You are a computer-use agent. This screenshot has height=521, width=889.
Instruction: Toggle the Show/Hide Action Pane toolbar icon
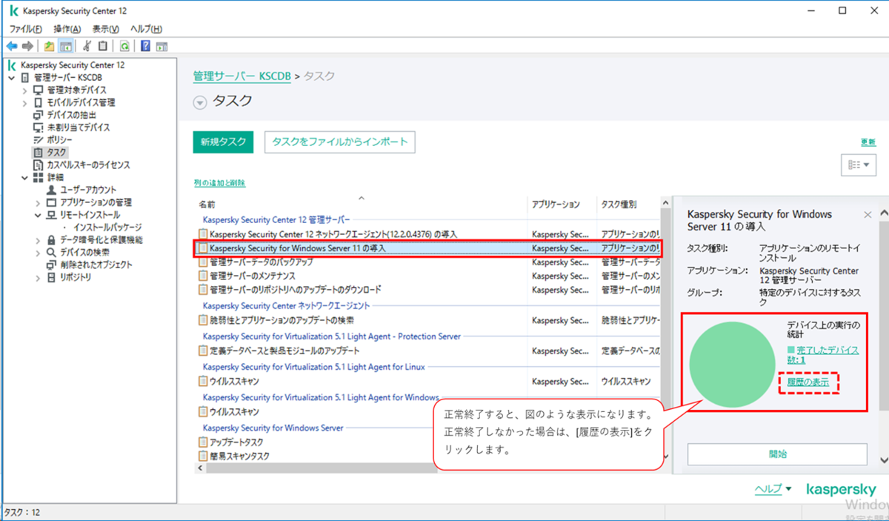point(162,46)
